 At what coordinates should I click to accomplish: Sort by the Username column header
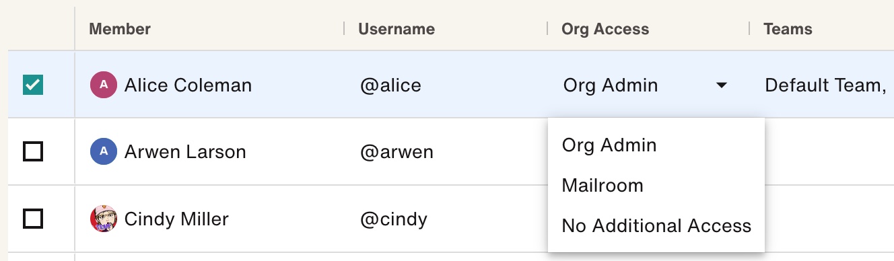click(397, 29)
